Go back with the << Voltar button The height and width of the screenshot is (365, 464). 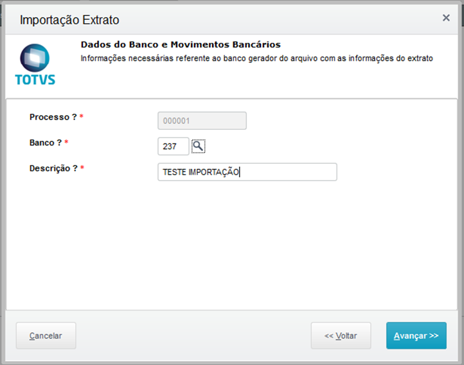(x=341, y=335)
